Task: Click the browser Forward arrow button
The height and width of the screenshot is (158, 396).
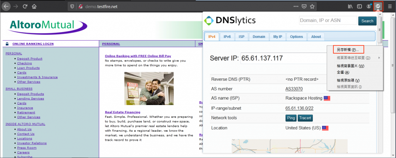Action: pos(15,7)
